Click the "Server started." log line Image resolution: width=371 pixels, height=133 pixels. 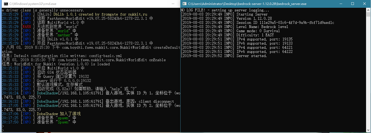[x=251, y=56]
